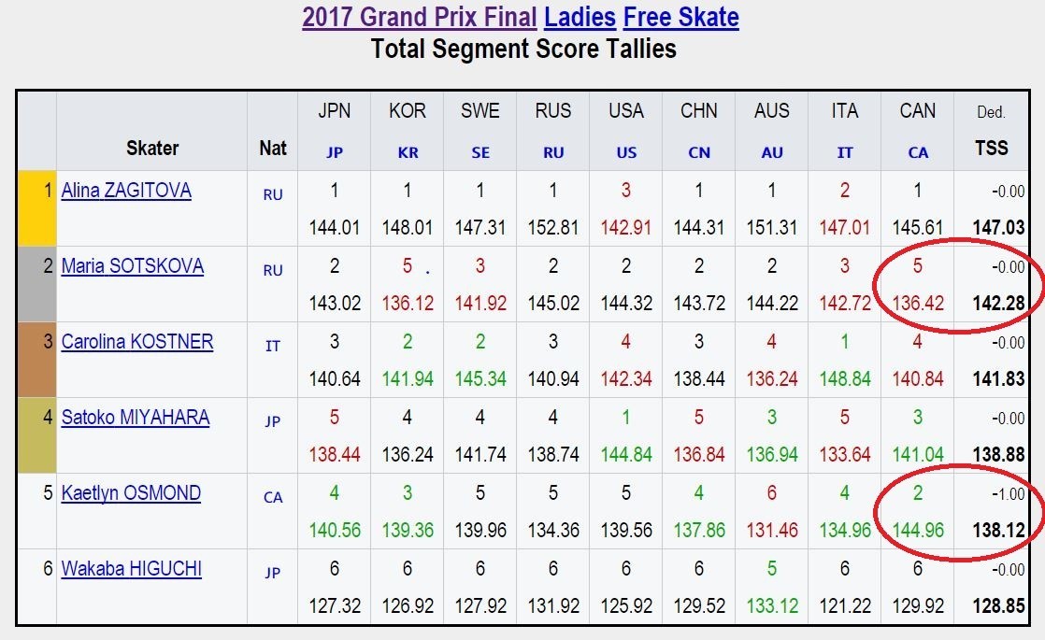Image resolution: width=1045 pixels, height=640 pixels.
Task: Open the Ladies link in title
Action: (580, 18)
